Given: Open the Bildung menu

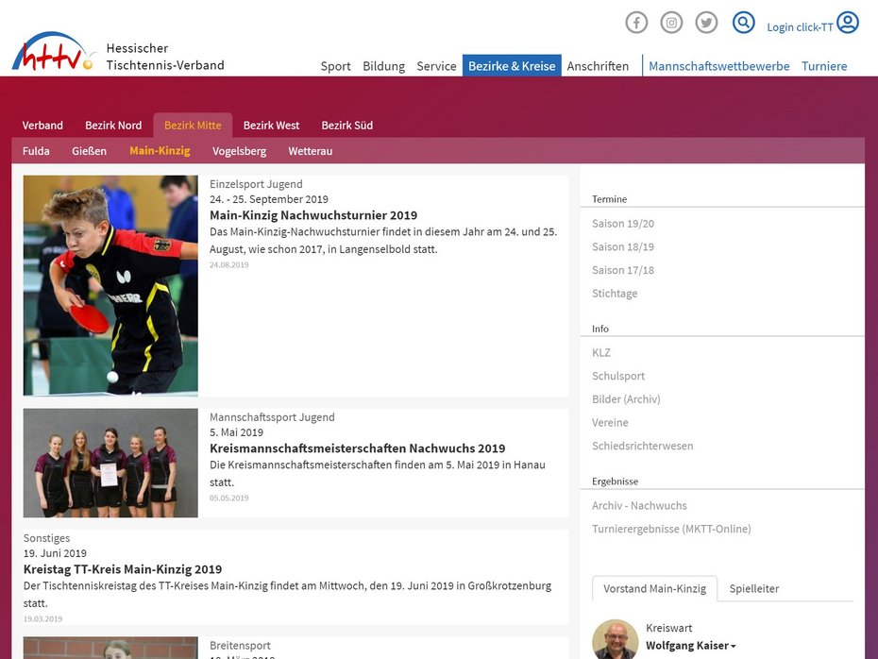Looking at the screenshot, I should tap(383, 66).
